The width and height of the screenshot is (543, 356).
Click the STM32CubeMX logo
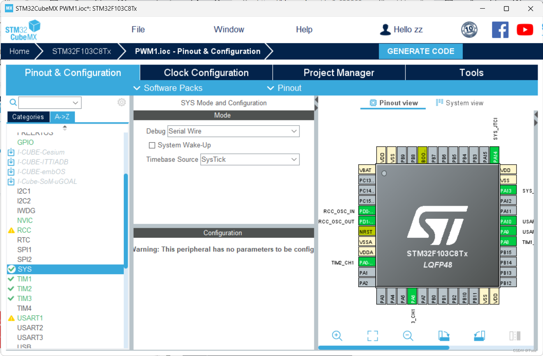pos(23,30)
